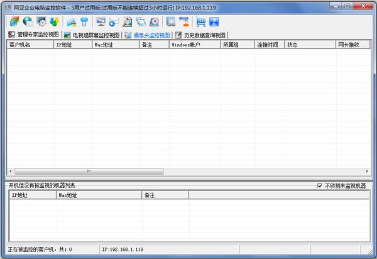Switch to the 管理专家监控视图 tab
377x259 pixels.
(x=33, y=35)
